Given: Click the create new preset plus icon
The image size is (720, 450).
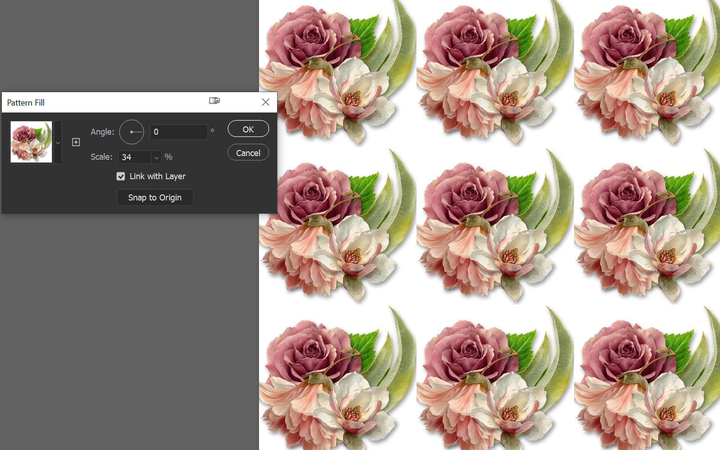Looking at the screenshot, I should (x=76, y=142).
